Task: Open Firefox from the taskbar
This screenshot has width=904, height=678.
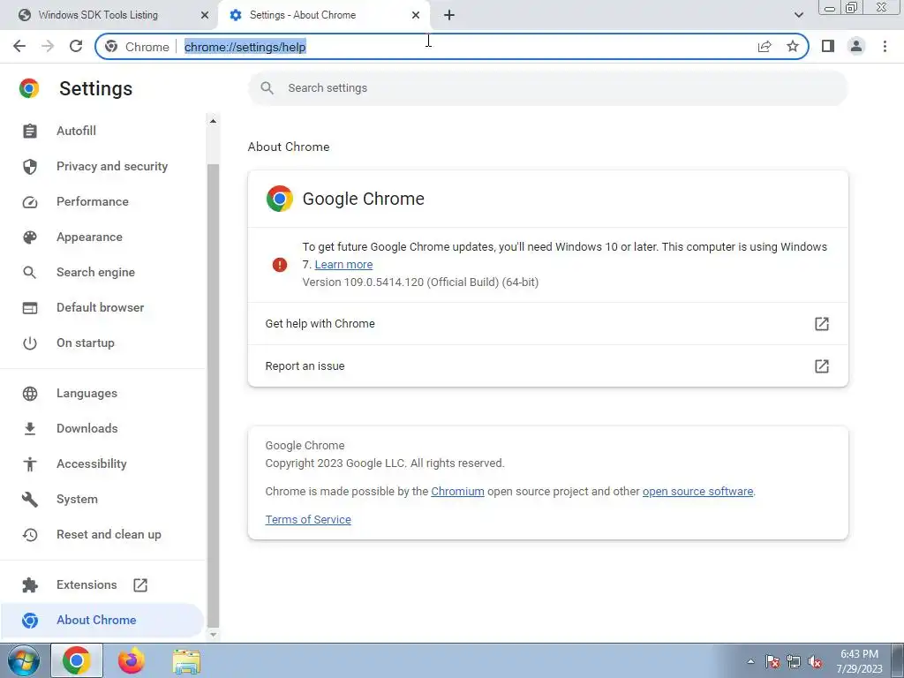Action: (132, 660)
